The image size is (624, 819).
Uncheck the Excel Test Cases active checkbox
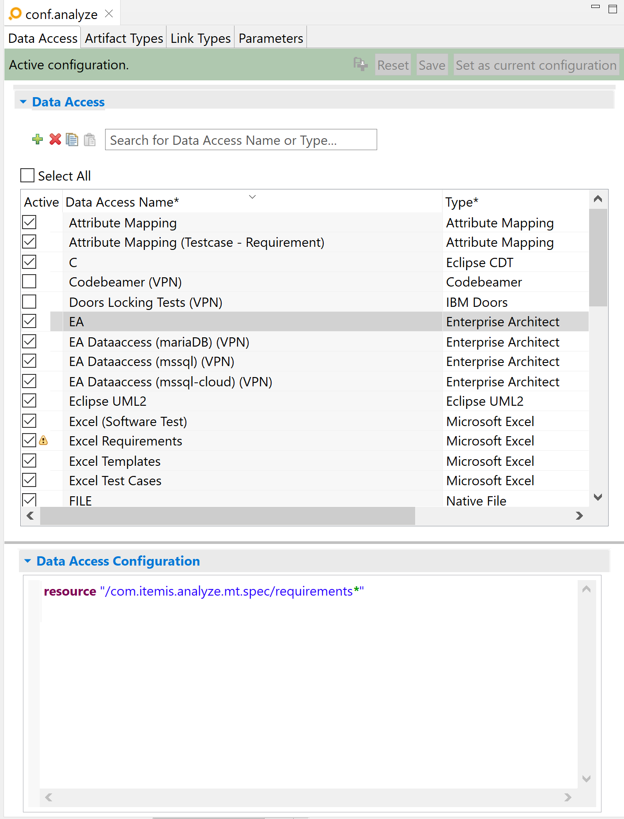(x=29, y=480)
